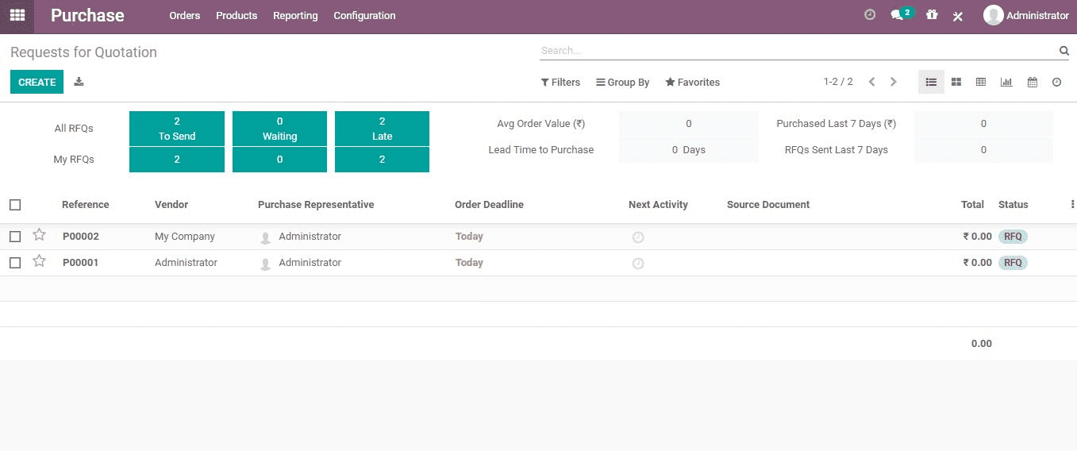
Task: Go to next page arrow
Action: tap(894, 82)
